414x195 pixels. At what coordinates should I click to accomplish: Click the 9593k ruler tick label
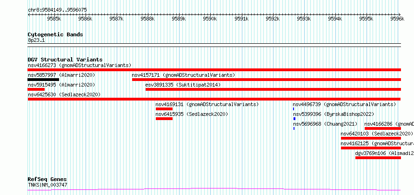[x=304, y=19]
